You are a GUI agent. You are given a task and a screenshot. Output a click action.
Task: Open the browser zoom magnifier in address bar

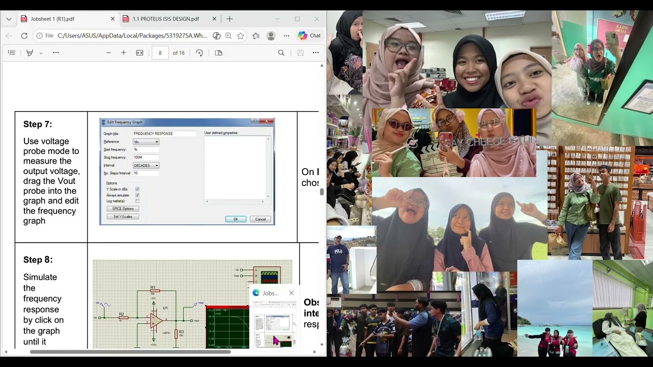coord(228,36)
